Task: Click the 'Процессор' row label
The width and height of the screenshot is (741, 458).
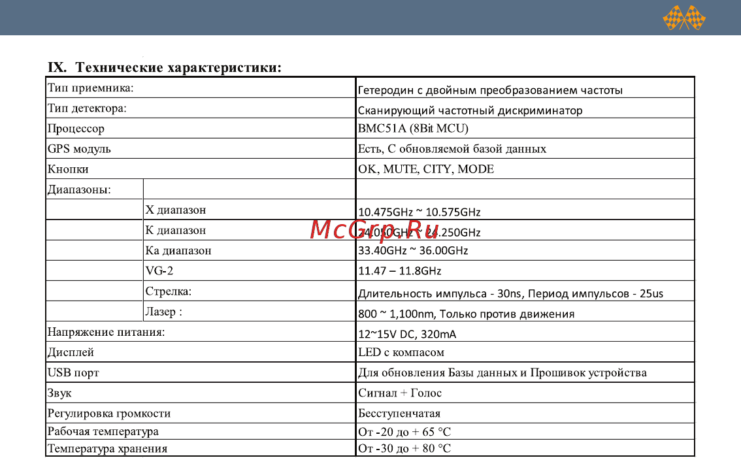Action: click(76, 129)
